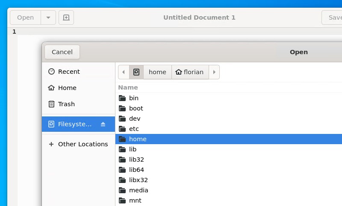Image resolution: width=342 pixels, height=206 pixels.
Task: Click the clock icon for Recent
Action: click(x=51, y=72)
